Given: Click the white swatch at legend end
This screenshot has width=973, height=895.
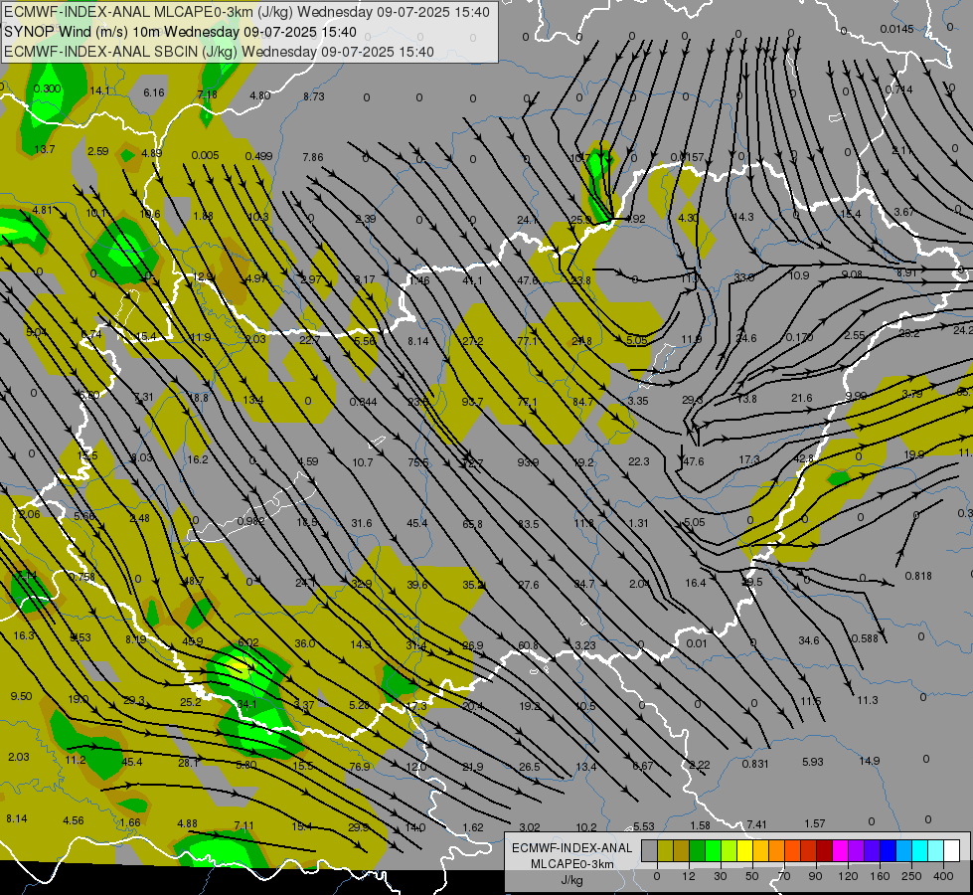Looking at the screenshot, I should coord(952,850).
